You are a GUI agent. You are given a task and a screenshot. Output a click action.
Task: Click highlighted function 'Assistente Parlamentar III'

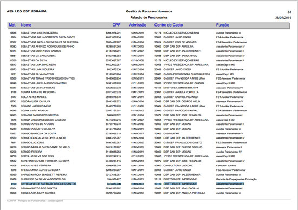(x=230, y=184)
